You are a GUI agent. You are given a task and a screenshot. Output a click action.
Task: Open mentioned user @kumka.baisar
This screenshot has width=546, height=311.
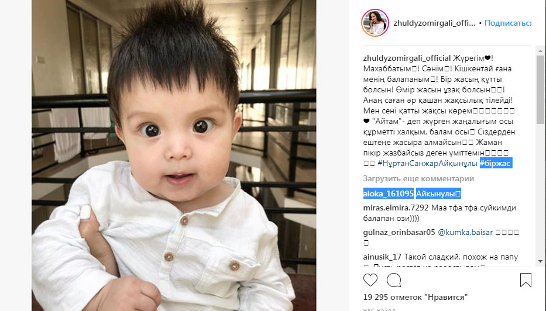pyautogui.click(x=465, y=232)
